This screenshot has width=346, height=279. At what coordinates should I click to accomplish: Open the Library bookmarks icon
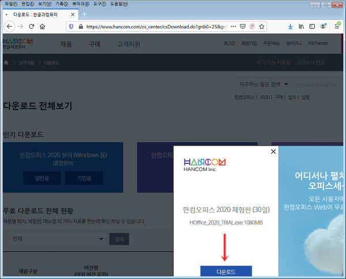point(301,27)
